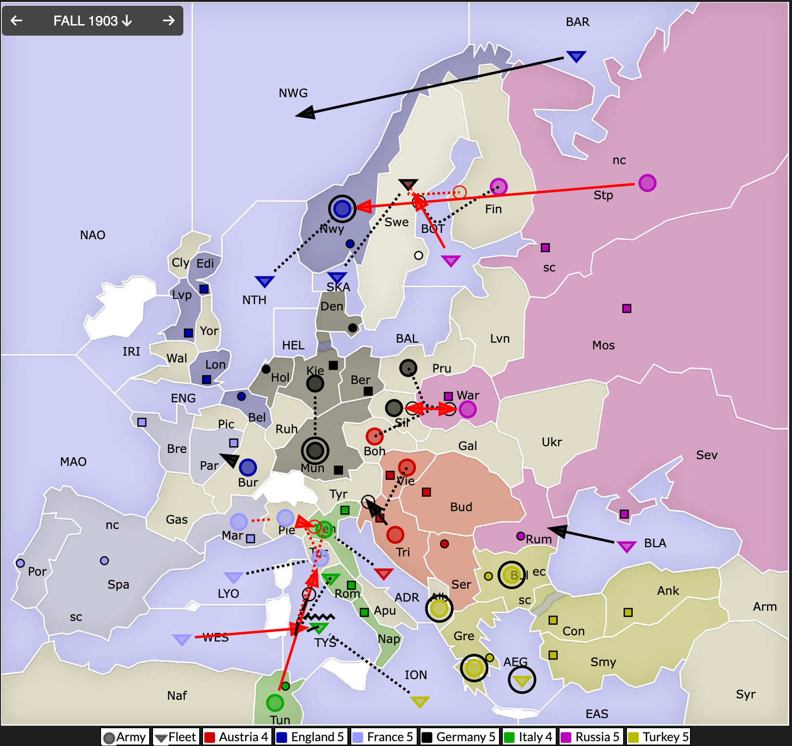Select France 5 in the legend

pyautogui.click(x=383, y=737)
